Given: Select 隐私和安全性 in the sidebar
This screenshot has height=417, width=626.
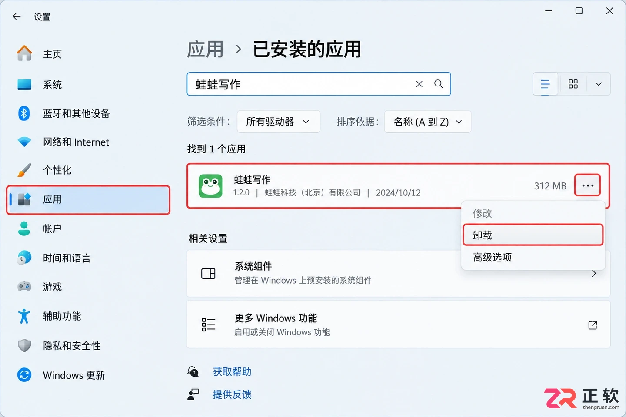Looking at the screenshot, I should (x=72, y=346).
